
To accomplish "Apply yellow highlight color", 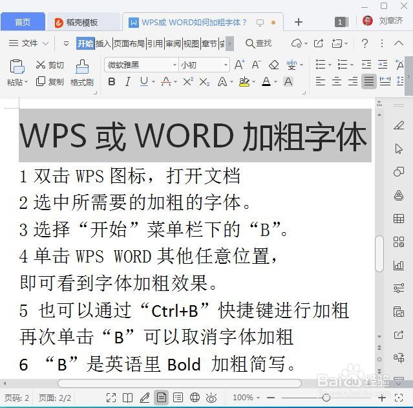I will click(244, 81).
